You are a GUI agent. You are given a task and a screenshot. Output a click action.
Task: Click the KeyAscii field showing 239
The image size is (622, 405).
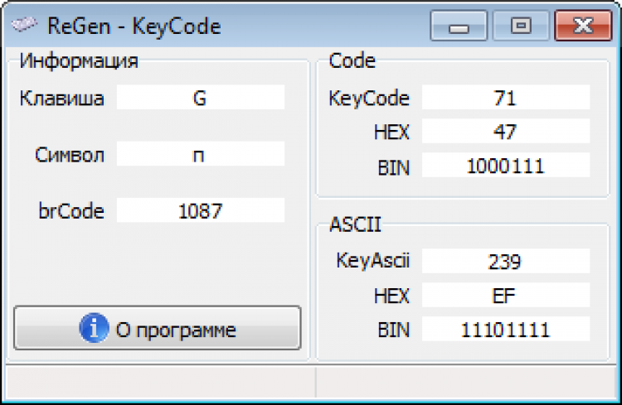point(505,262)
